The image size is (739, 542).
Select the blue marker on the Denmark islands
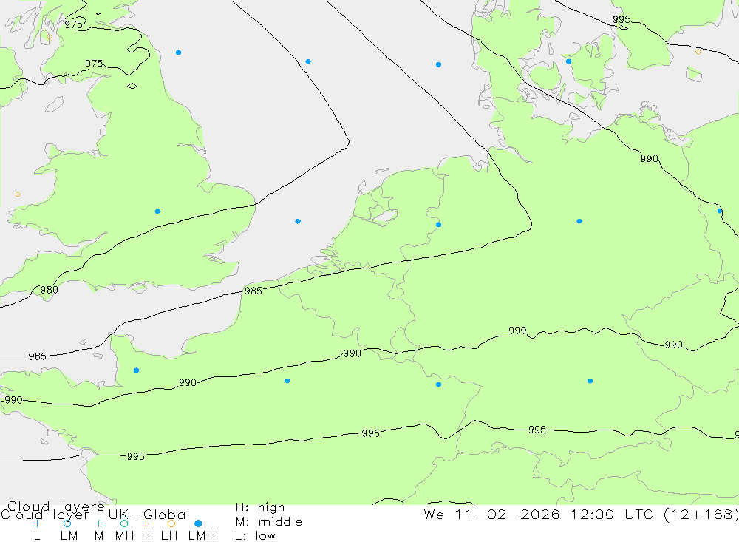568,61
